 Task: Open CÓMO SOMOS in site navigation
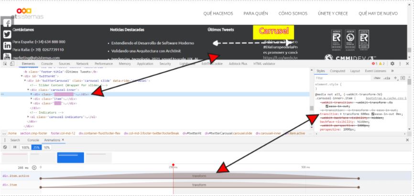pyautogui.click(x=293, y=13)
